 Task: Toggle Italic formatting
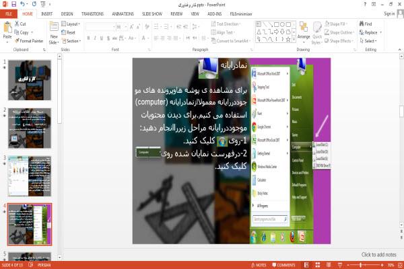(95, 38)
